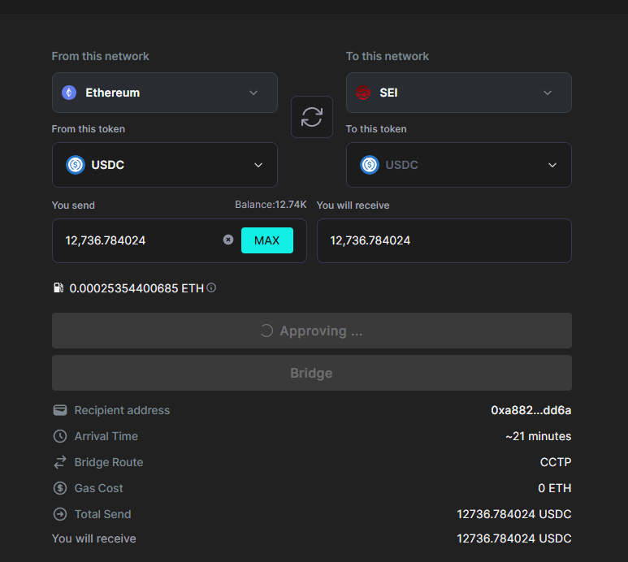628x562 pixels.
Task: Click the gas pump fee icon
Action: 58,287
